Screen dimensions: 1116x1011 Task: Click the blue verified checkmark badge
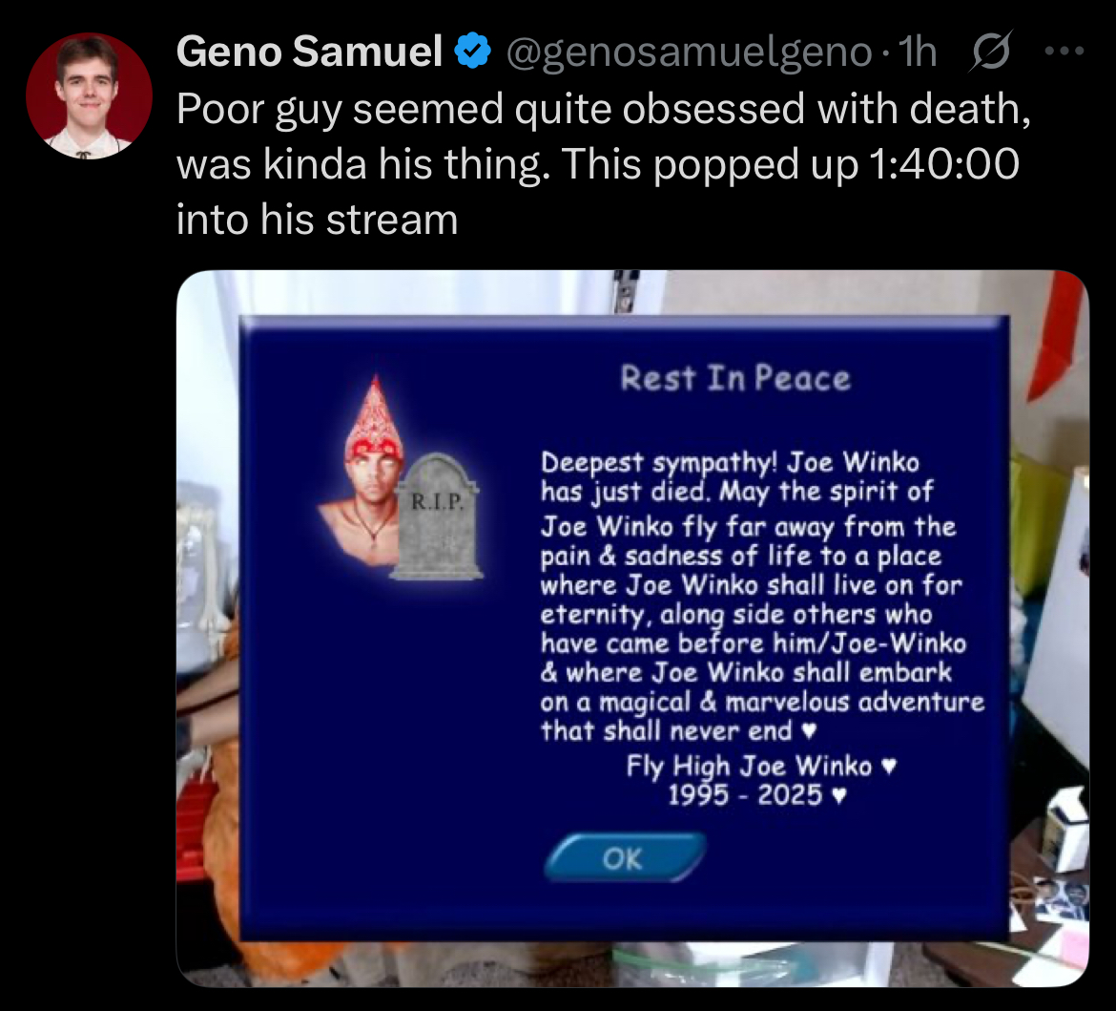tap(473, 52)
